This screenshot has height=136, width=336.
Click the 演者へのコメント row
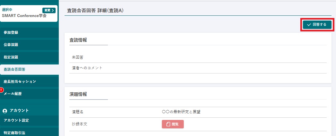[198, 68]
